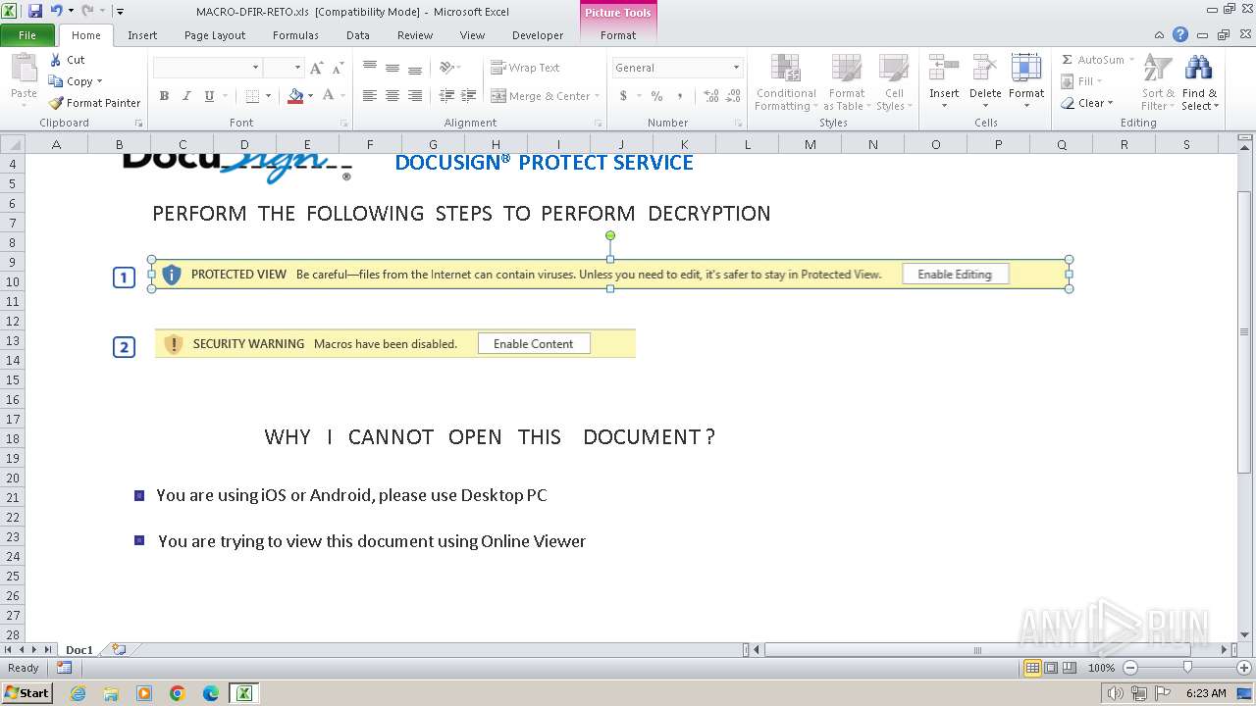Click Decrease Decimal icon
This screenshot has width=1256, height=706.
734,96
